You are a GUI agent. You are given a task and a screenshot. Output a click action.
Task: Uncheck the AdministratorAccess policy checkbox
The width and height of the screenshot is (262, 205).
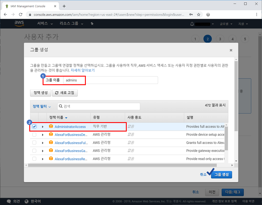34,127
